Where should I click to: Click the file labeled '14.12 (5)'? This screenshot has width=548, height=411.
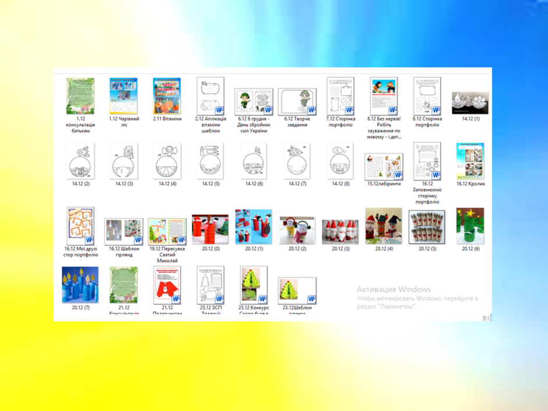click(x=210, y=184)
